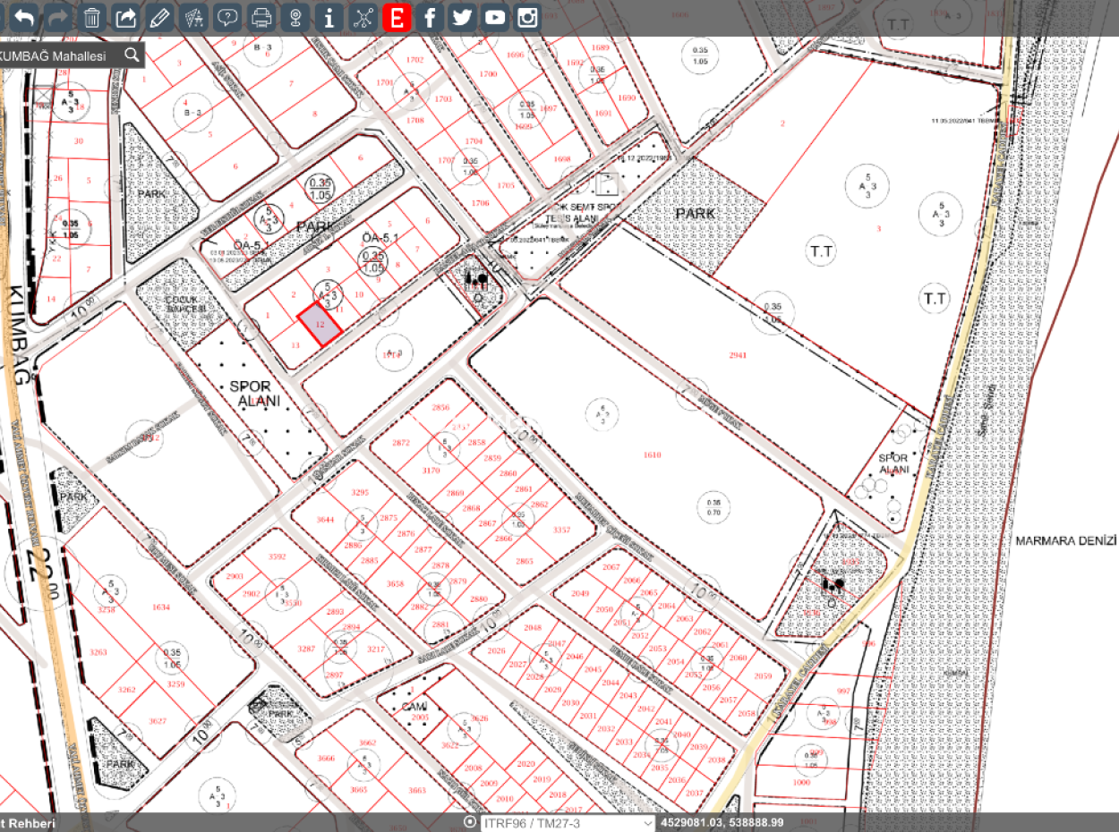
Task: Open the Instagram page link
Action: (527, 17)
